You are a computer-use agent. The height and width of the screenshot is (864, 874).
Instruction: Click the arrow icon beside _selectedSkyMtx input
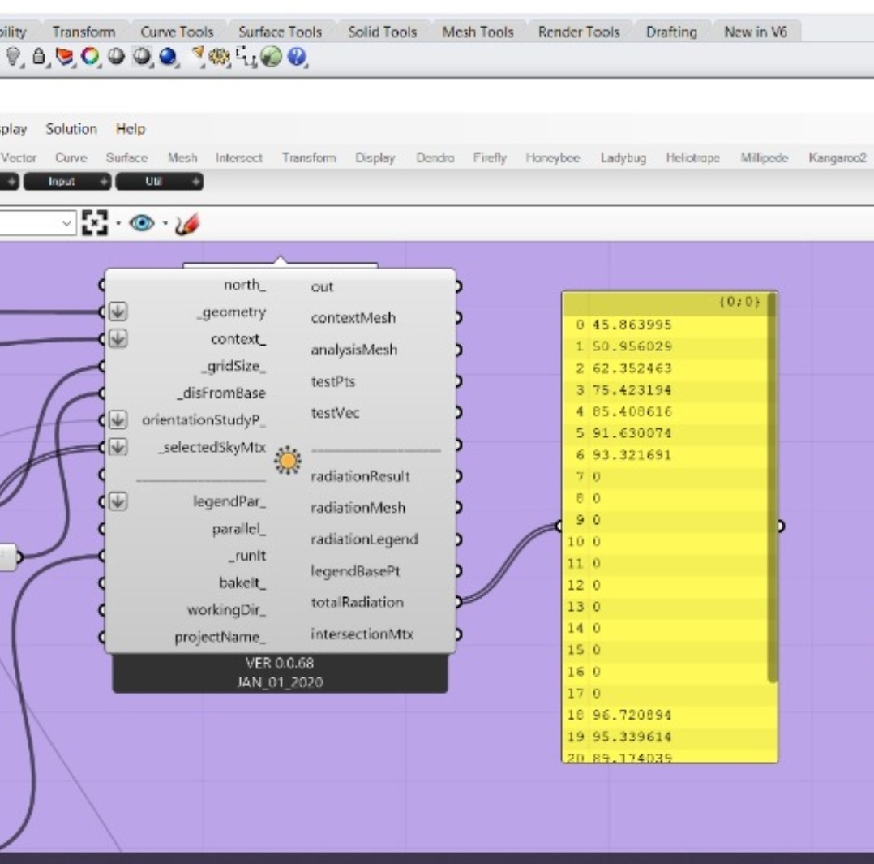pos(118,447)
